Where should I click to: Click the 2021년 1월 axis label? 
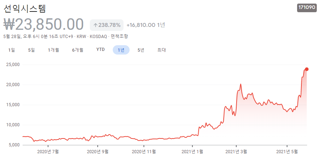[x=192, y=152]
